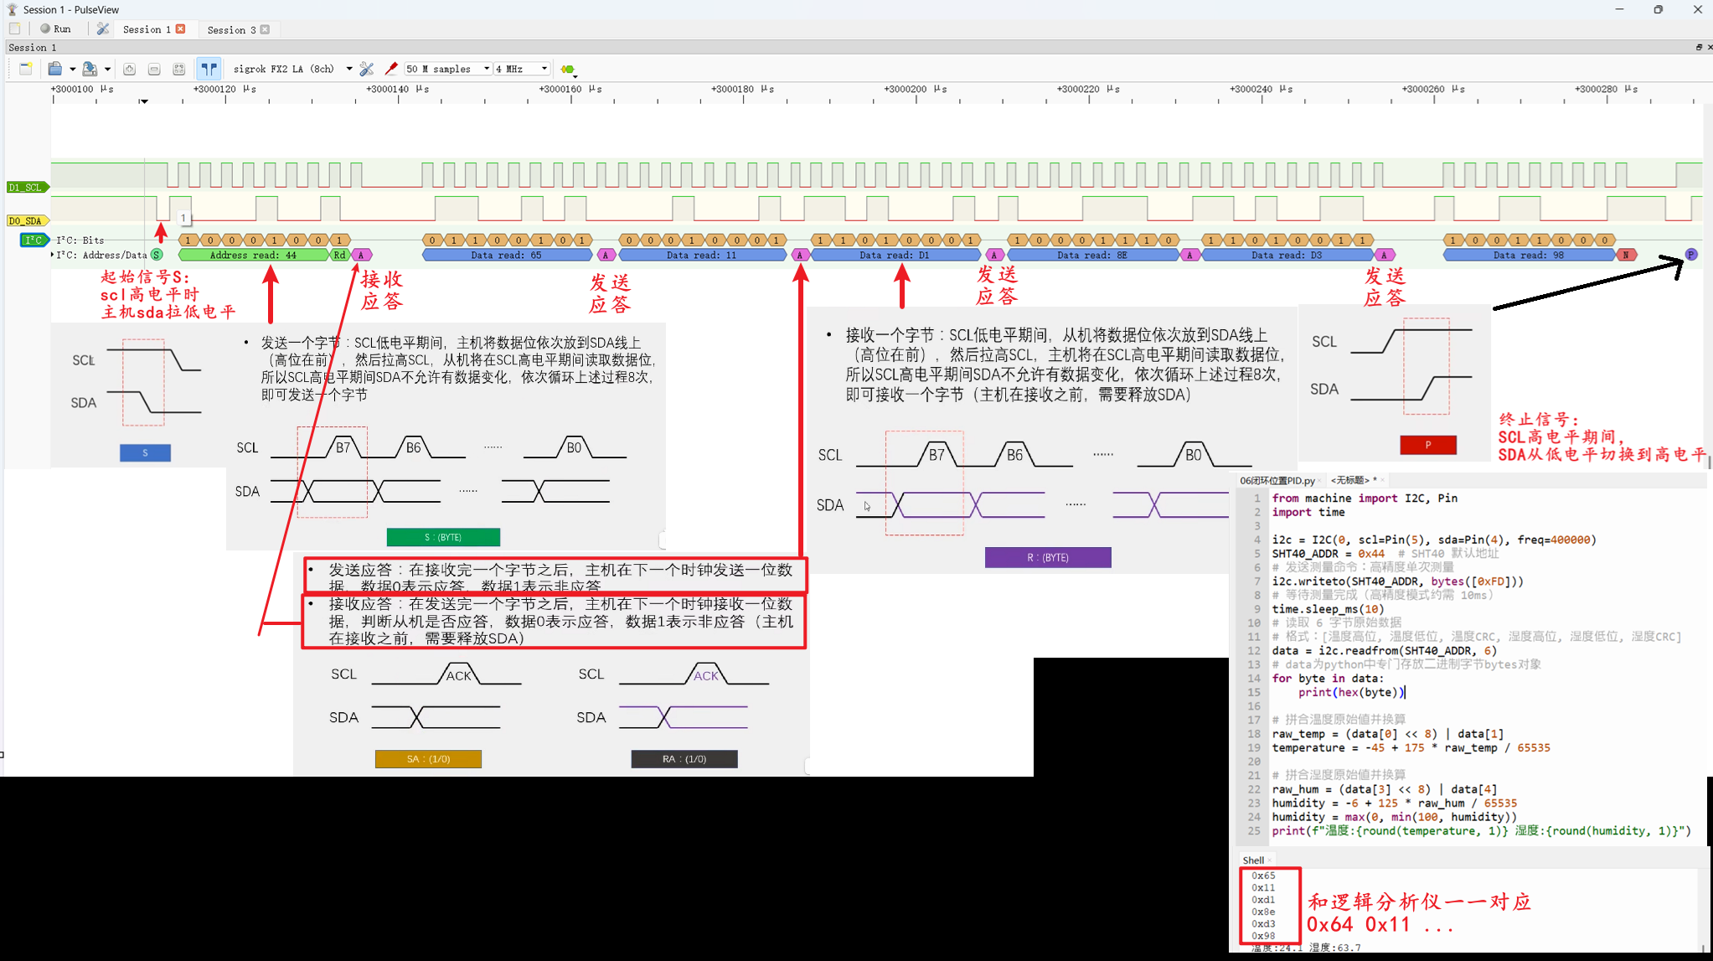Open the 4 MHz sample rate dropdown
The width and height of the screenshot is (1713, 961).
pos(544,69)
